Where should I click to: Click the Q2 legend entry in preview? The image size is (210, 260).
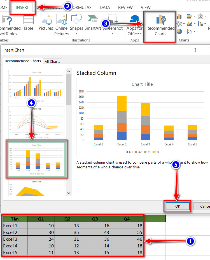(138, 152)
